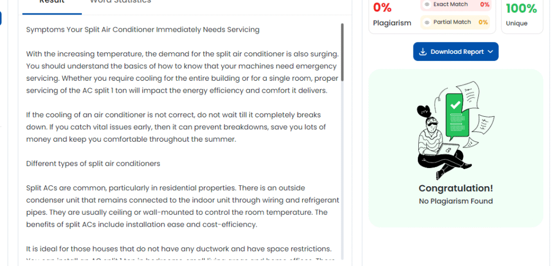Click the No Plagiarism Found message

tap(456, 201)
